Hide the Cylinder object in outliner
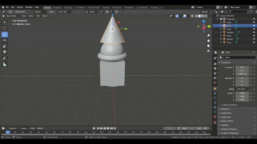 (x=254, y=32)
